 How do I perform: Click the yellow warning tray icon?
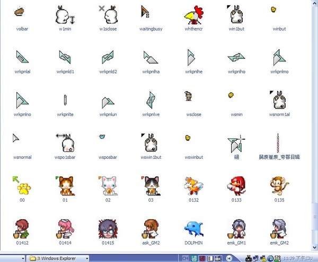[x=263, y=258]
